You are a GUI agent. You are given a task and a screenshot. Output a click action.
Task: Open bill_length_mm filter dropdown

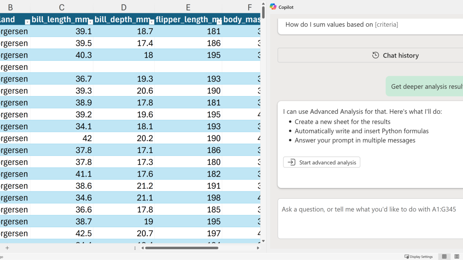click(90, 22)
